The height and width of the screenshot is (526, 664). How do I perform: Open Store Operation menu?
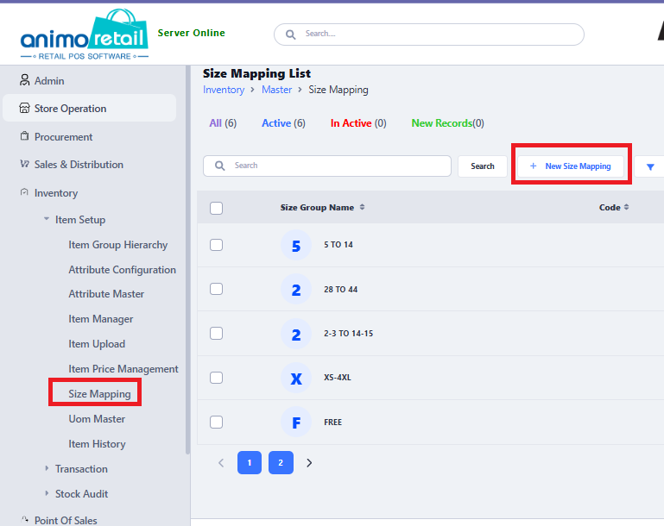click(89, 109)
